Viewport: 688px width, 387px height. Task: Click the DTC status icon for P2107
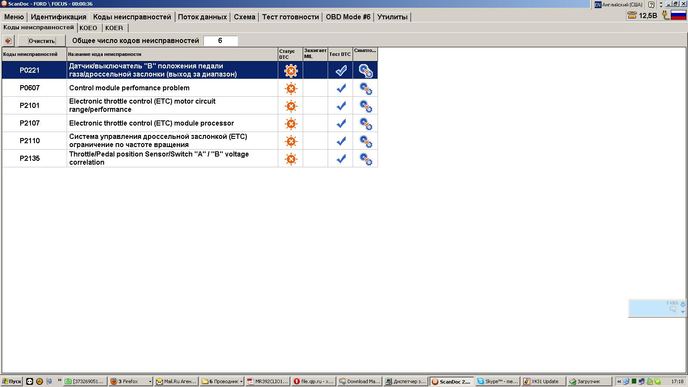point(291,124)
